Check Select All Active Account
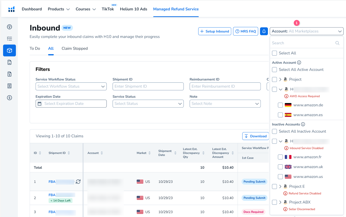 point(274,70)
